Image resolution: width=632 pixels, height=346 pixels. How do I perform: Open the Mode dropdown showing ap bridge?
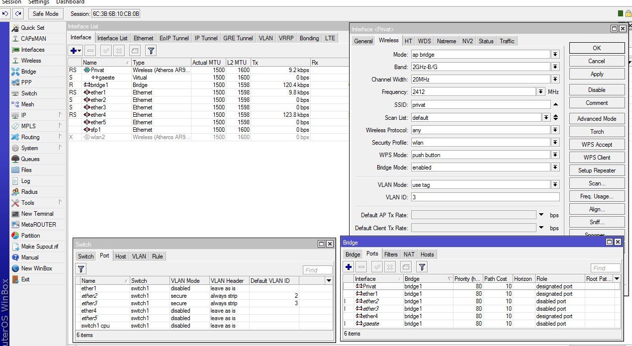(x=555, y=55)
